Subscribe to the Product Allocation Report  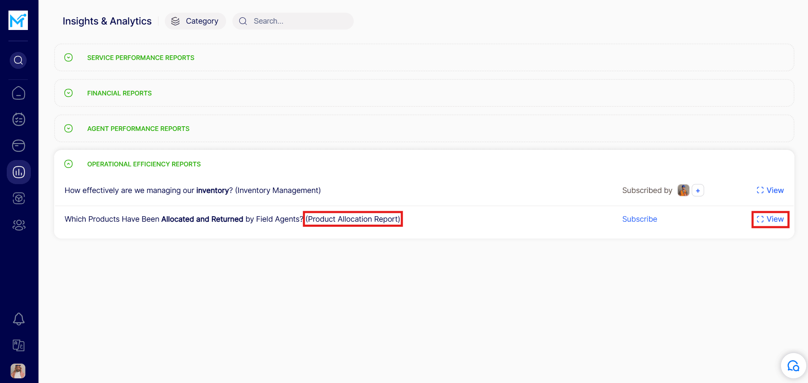(x=639, y=219)
